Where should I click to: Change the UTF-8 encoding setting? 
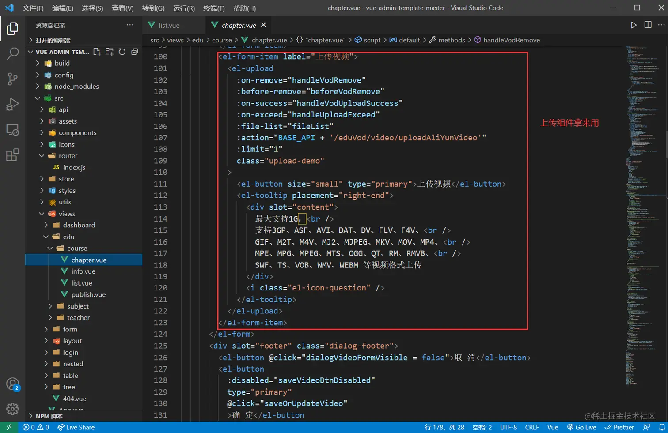coord(509,427)
